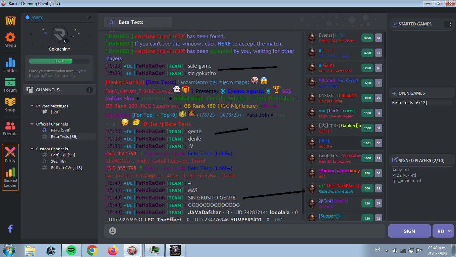Screen dimensions: 456x257
Task: Select the Beta Tests [86] channel
Action: [64, 137]
